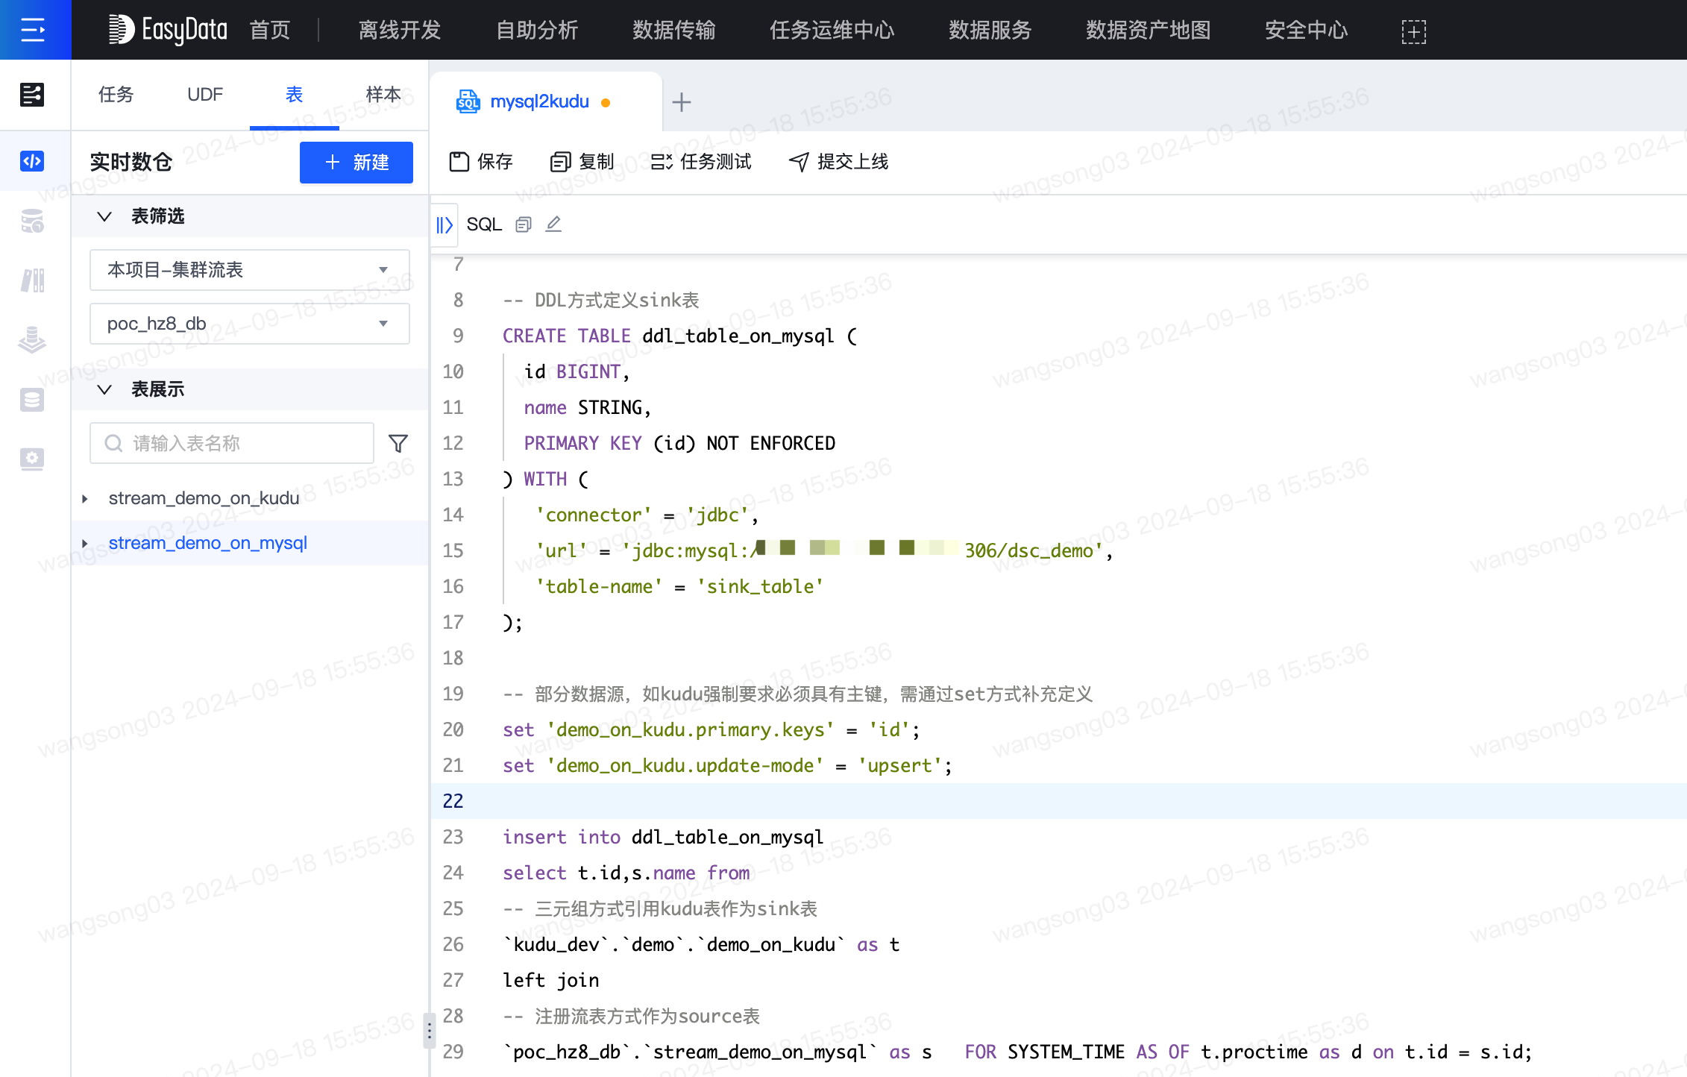
Task: Click 提交上线 to submit the task
Action: tap(837, 162)
